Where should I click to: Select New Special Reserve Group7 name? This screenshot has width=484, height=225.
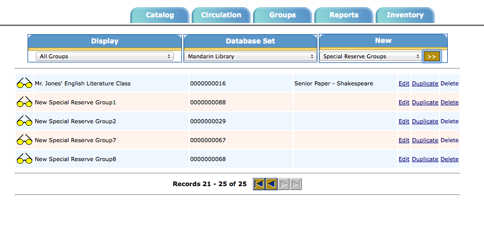(x=75, y=140)
